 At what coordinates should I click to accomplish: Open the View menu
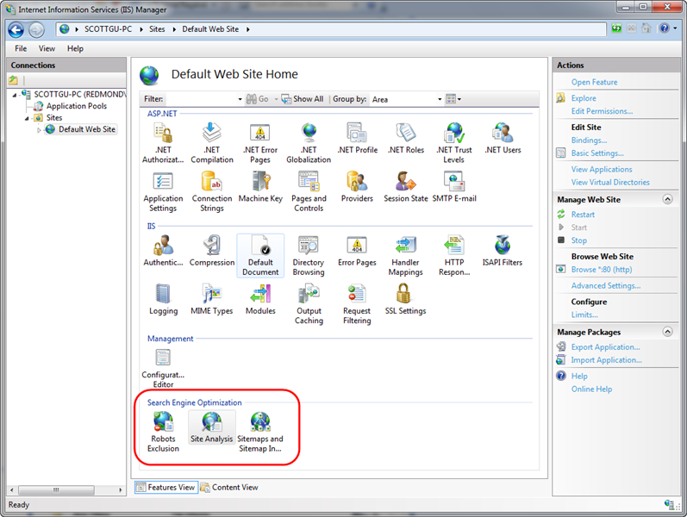tap(47, 48)
